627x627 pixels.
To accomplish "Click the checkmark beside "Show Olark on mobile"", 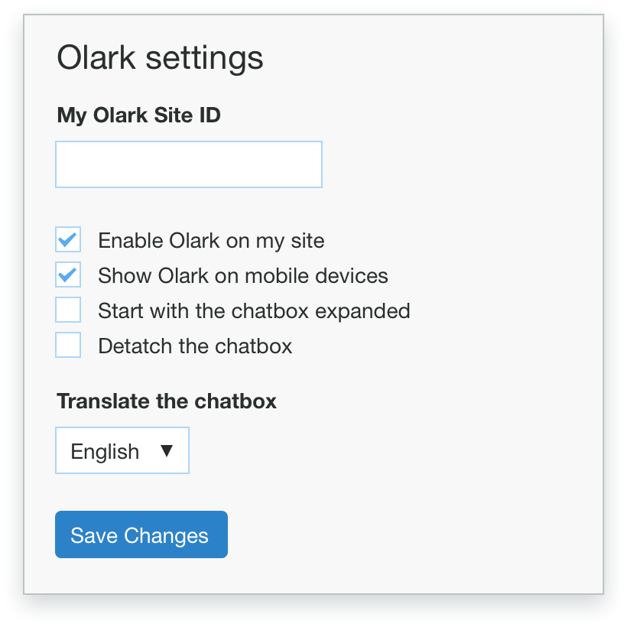I will (x=68, y=275).
